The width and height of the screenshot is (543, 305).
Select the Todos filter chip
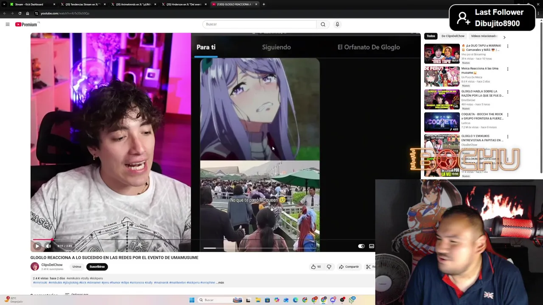point(431,36)
